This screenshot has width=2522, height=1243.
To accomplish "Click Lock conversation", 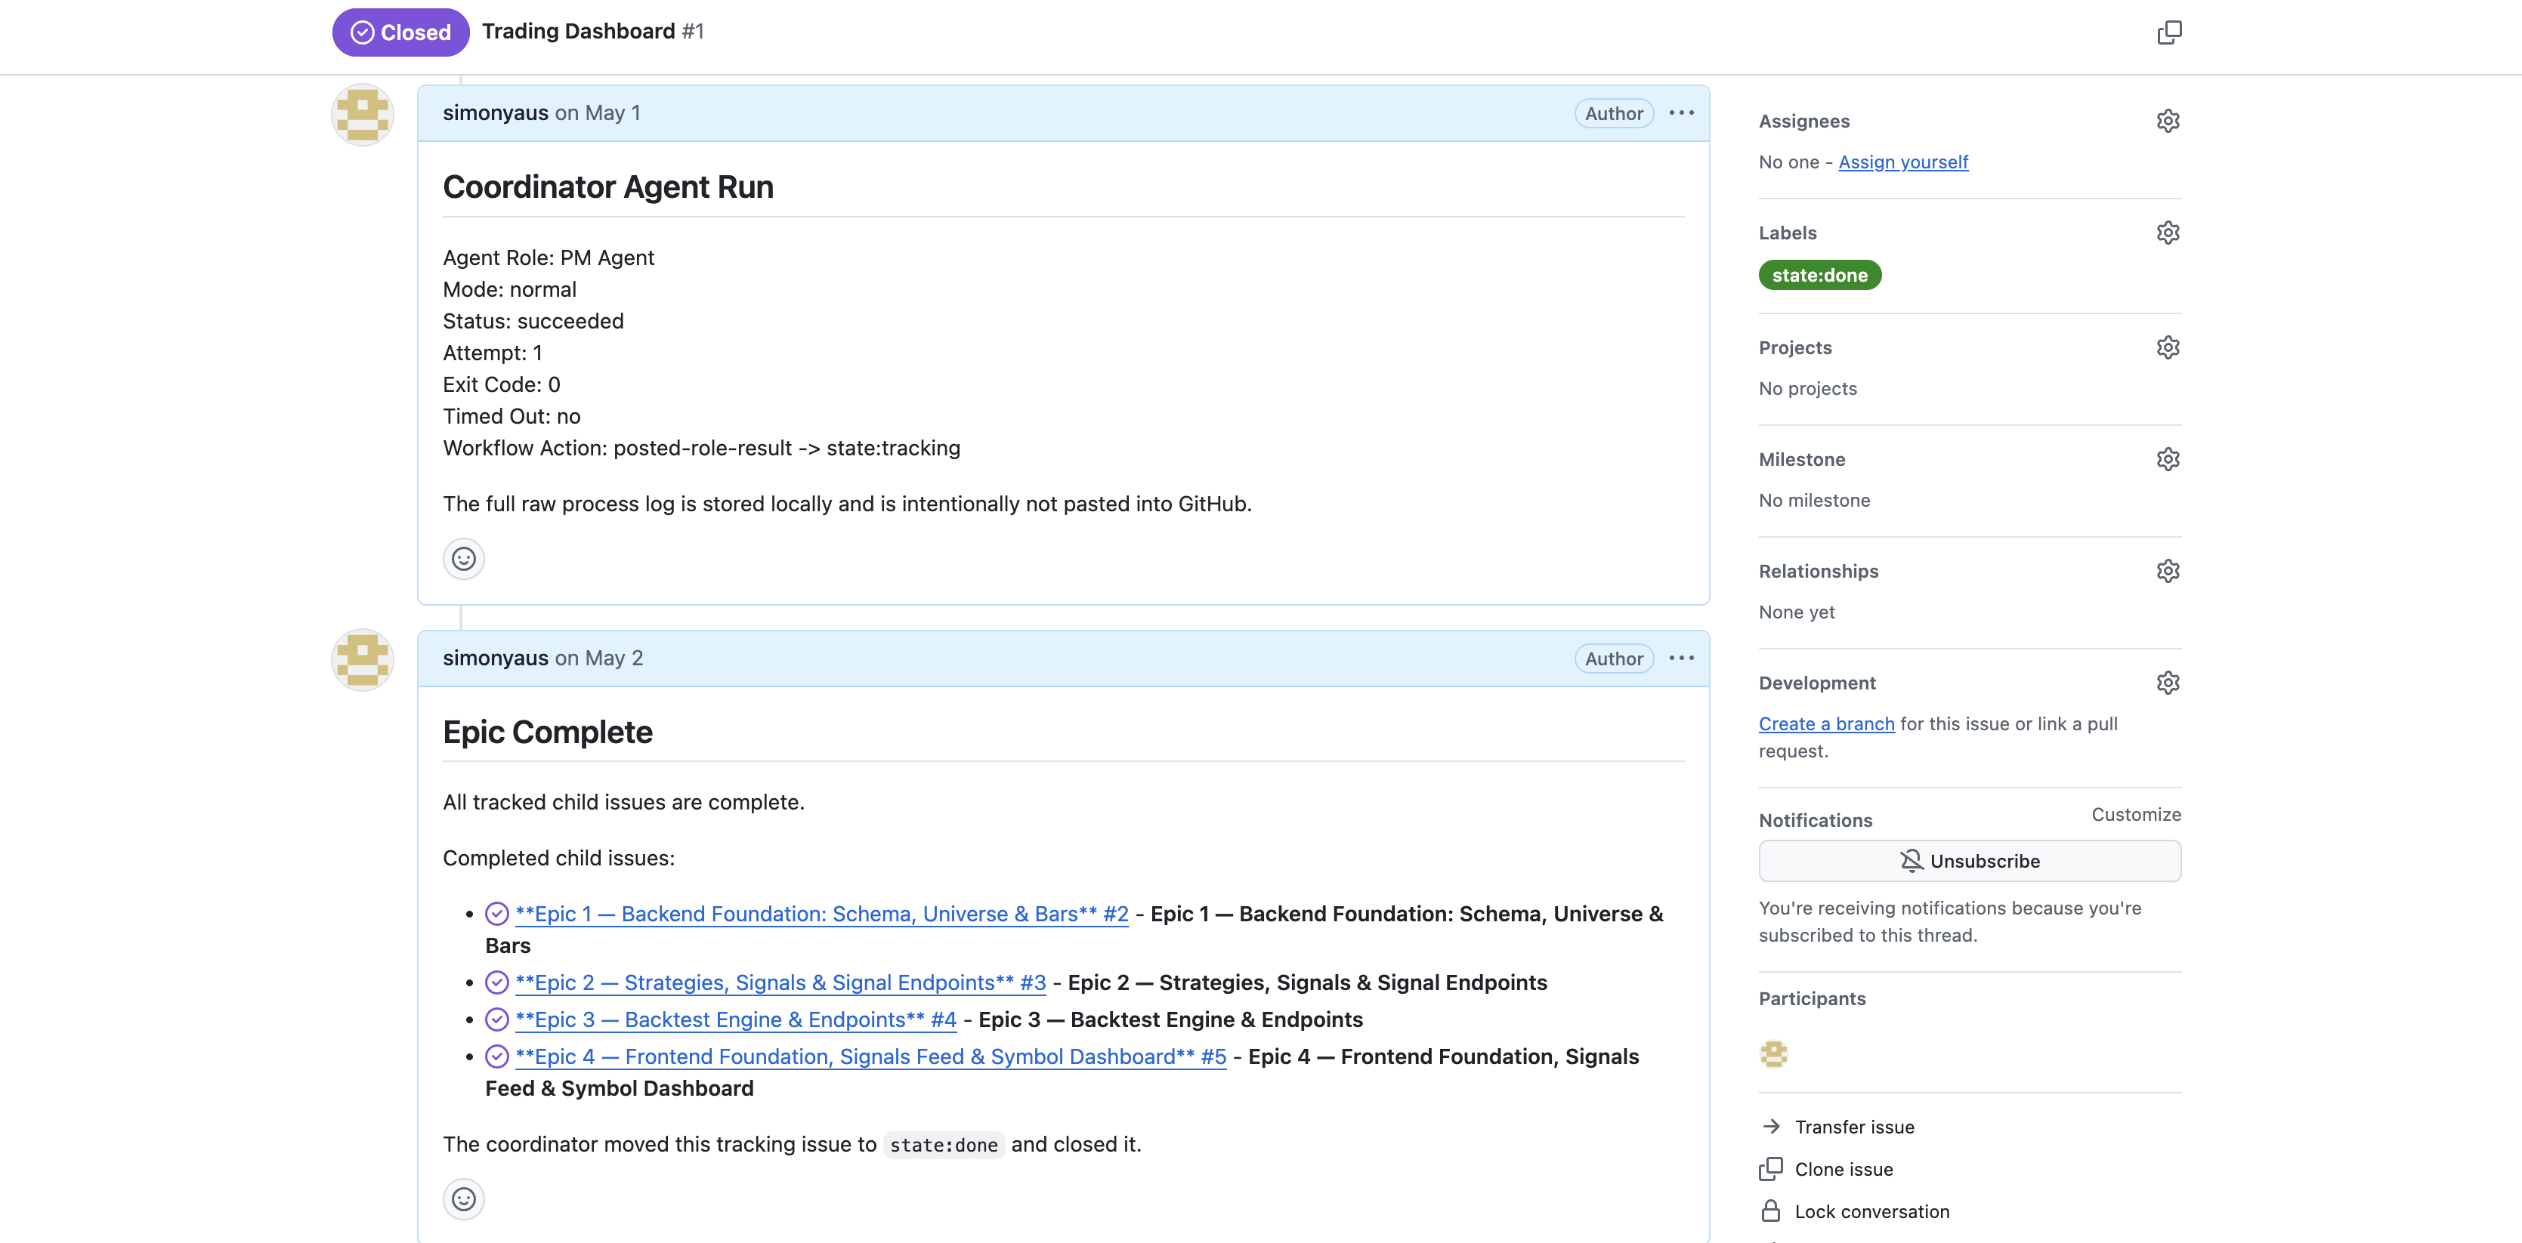I will [1871, 1211].
